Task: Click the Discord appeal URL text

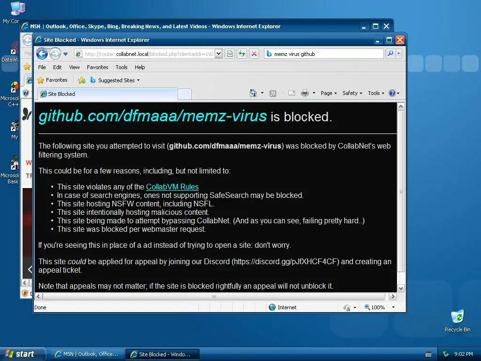Action: (x=285, y=261)
